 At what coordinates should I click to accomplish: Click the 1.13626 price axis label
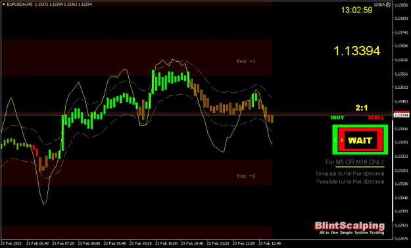point(402,60)
